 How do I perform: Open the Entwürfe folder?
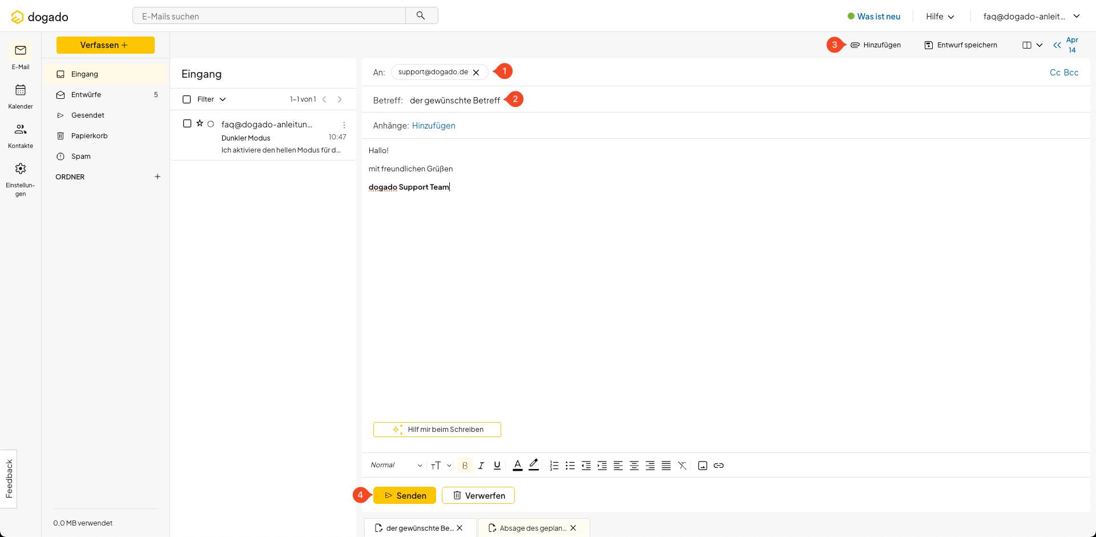coord(106,95)
